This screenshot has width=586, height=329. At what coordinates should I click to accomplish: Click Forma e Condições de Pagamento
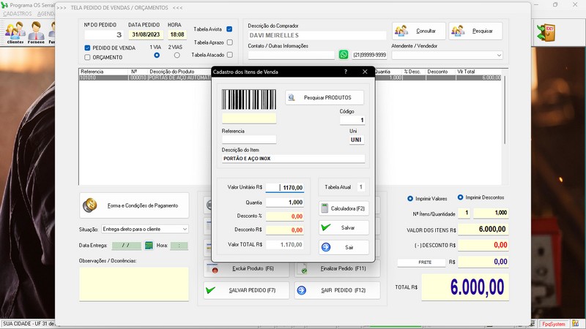134,205
